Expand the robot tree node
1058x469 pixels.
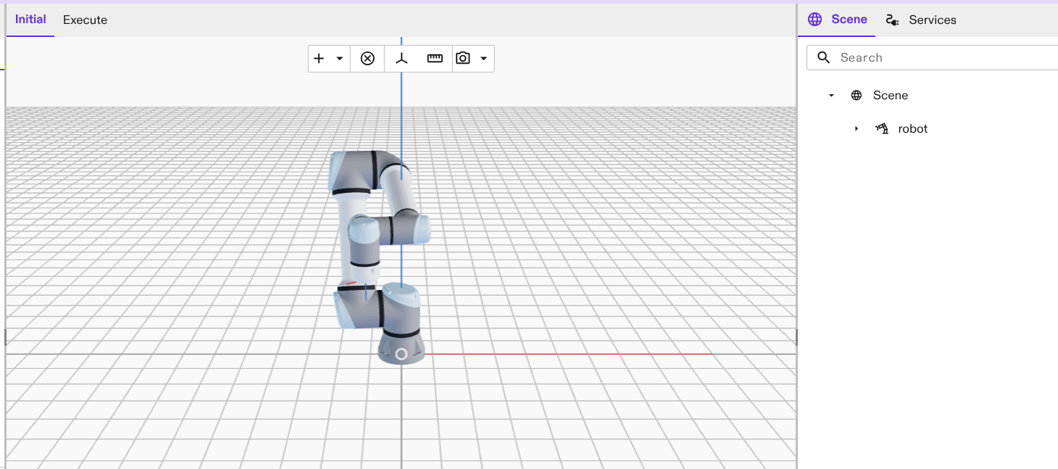click(857, 128)
